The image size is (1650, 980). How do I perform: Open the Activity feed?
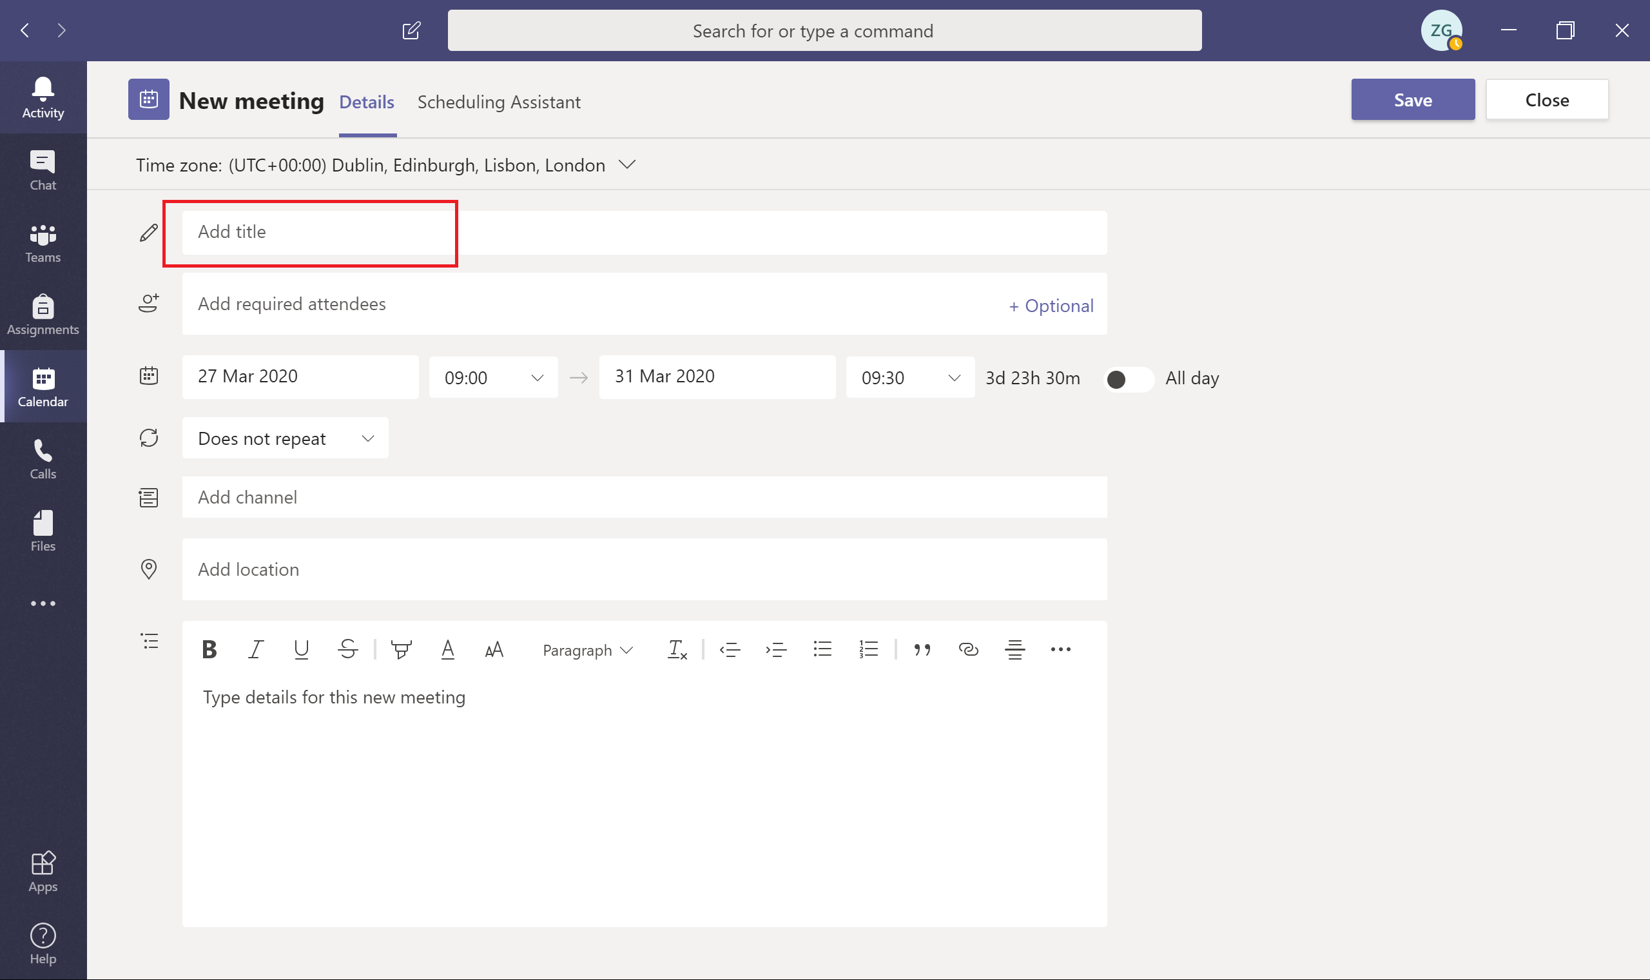click(43, 98)
